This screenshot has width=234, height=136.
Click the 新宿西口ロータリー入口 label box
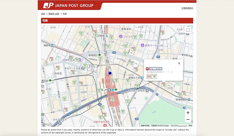click(92, 68)
